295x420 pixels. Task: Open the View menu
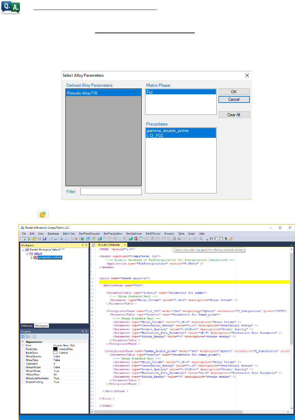[x=41, y=233]
